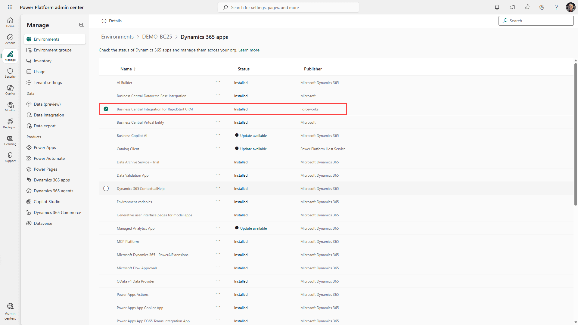Open Deployment in left rail
This screenshot has width=578, height=325.
pyautogui.click(x=10, y=123)
